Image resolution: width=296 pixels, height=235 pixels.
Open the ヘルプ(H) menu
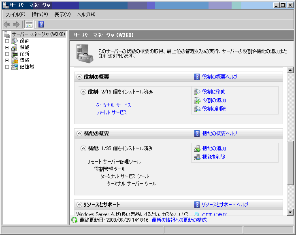tap(86, 15)
